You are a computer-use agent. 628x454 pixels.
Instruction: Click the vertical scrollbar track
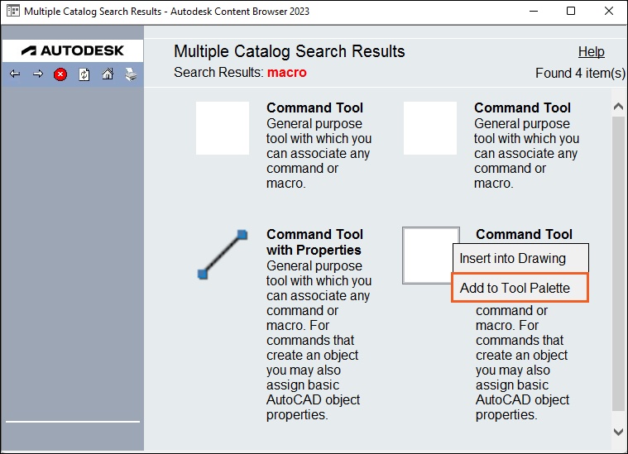pyautogui.click(x=618, y=265)
